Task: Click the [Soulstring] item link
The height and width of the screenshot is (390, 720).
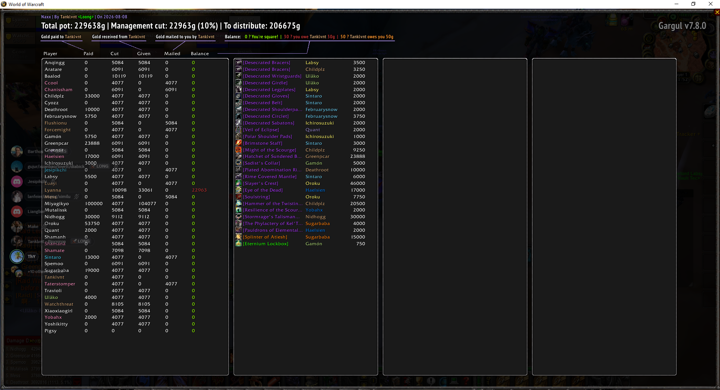Action: tap(256, 197)
